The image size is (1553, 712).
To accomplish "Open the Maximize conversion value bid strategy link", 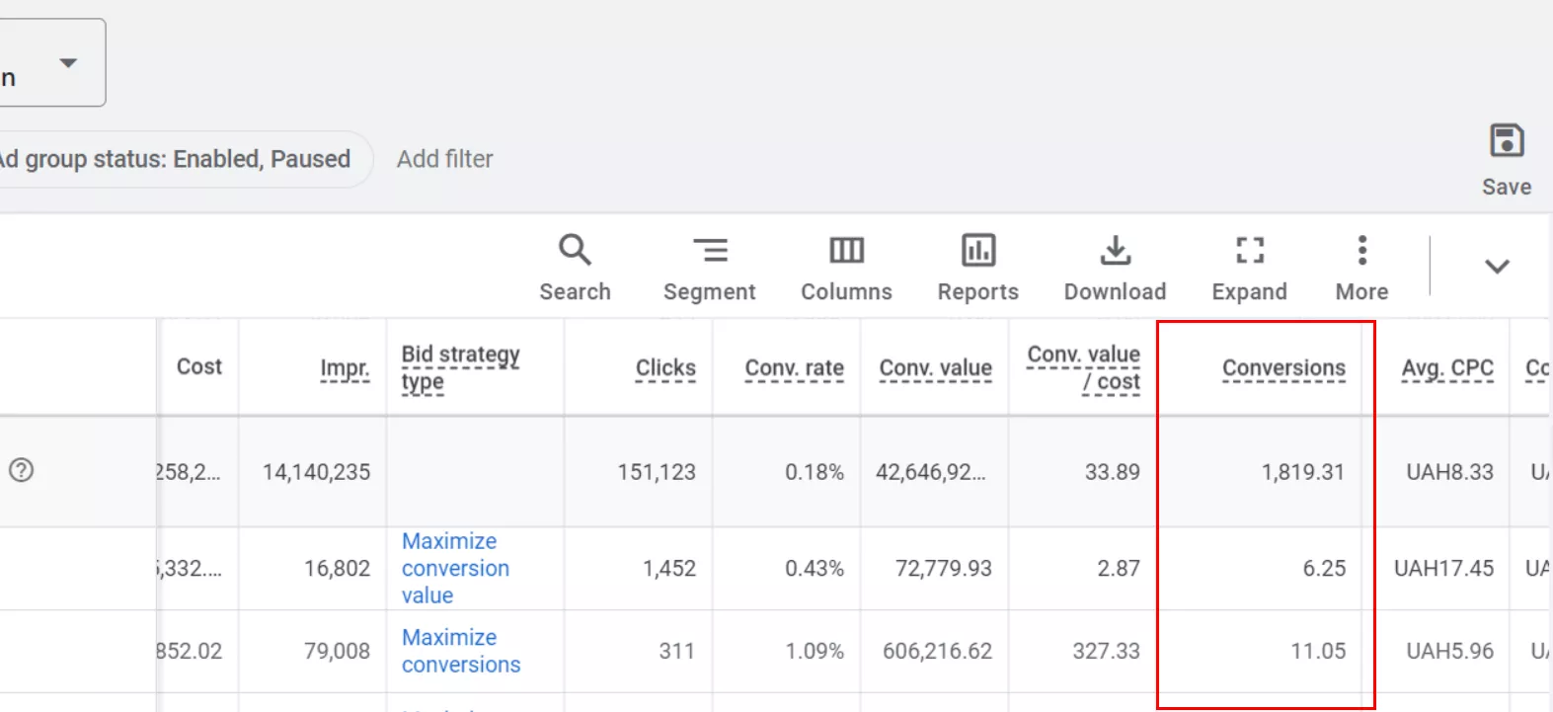I will click(x=455, y=568).
